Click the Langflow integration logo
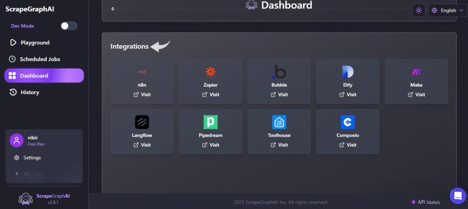This screenshot has width=468, height=209. pos(142,122)
